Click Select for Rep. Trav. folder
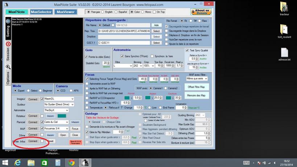Viewport: 297px width, 167px height. (x=156, y=31)
